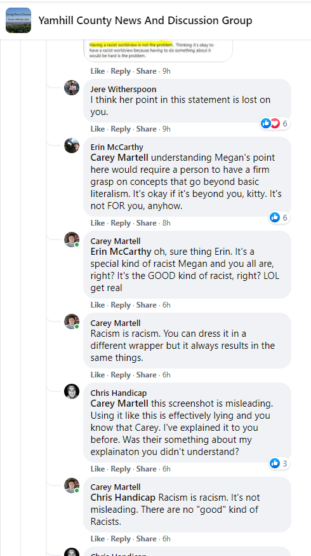The image size is (311, 556).
Task: Open Carey Martell's avatar beside 'Racism is racism' comment
Action: click(x=72, y=322)
